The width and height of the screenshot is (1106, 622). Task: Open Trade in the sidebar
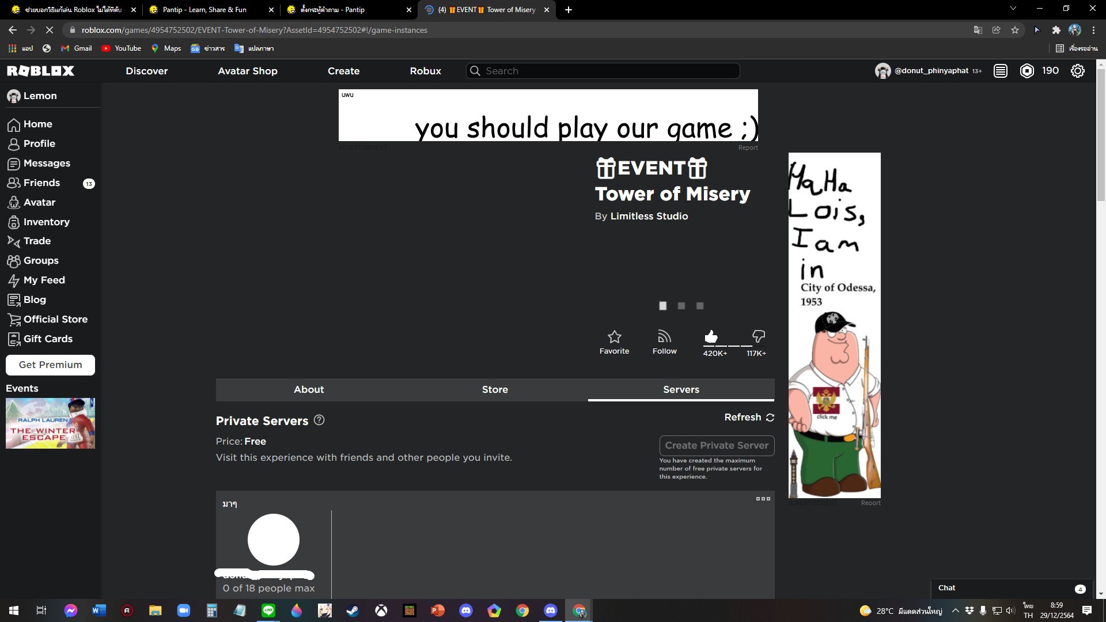pyautogui.click(x=29, y=241)
